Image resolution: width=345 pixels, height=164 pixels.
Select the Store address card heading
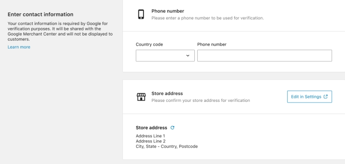point(167,93)
